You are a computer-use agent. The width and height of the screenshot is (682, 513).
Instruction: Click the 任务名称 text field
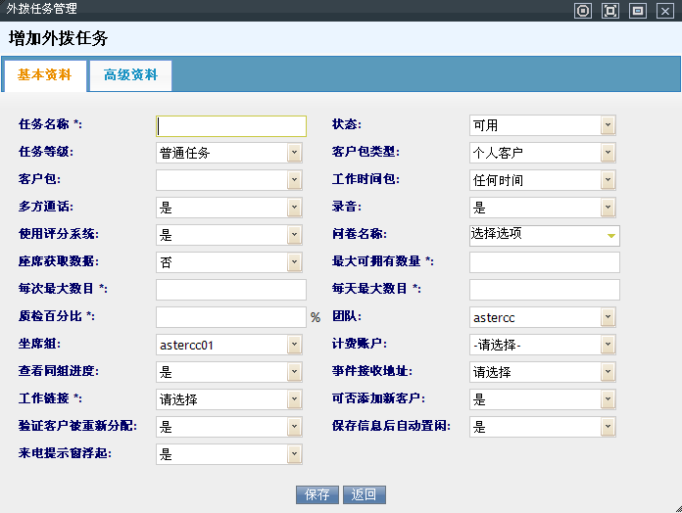(231, 125)
